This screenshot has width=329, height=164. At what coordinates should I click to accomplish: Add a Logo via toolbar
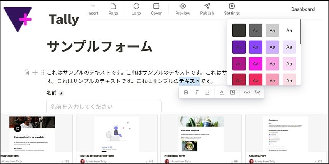click(136, 9)
